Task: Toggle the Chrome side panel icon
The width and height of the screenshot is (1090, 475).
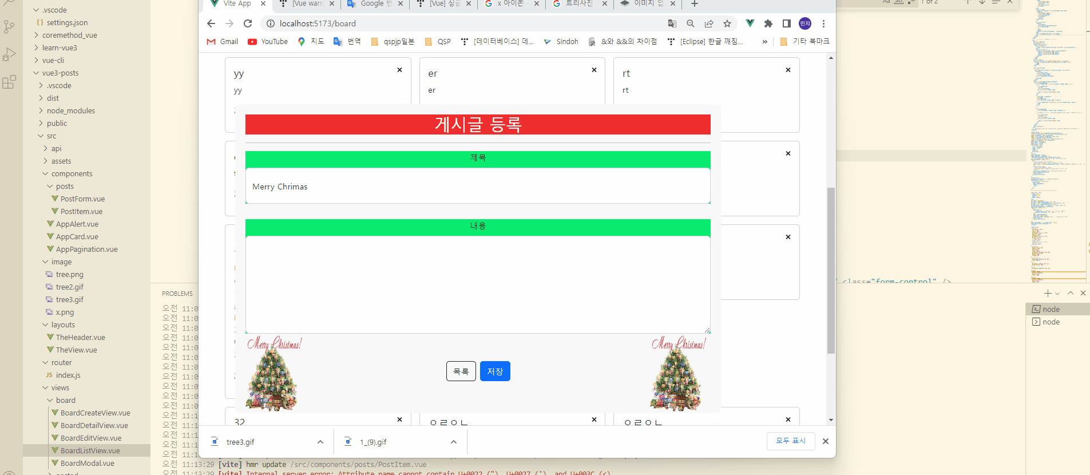Action: coord(787,23)
